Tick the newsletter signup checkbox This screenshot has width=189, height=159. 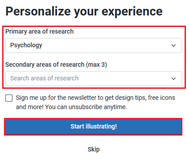[9, 98]
